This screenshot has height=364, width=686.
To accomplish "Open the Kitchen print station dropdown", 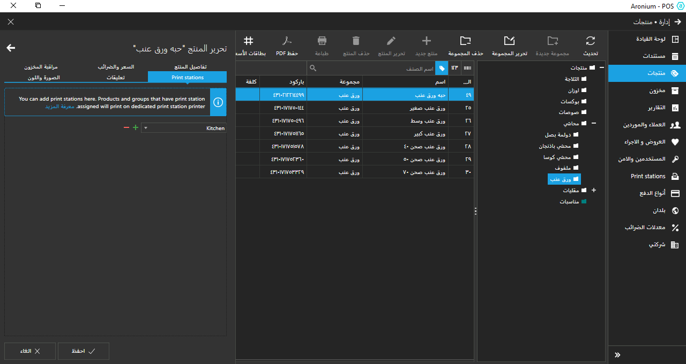I will [183, 128].
